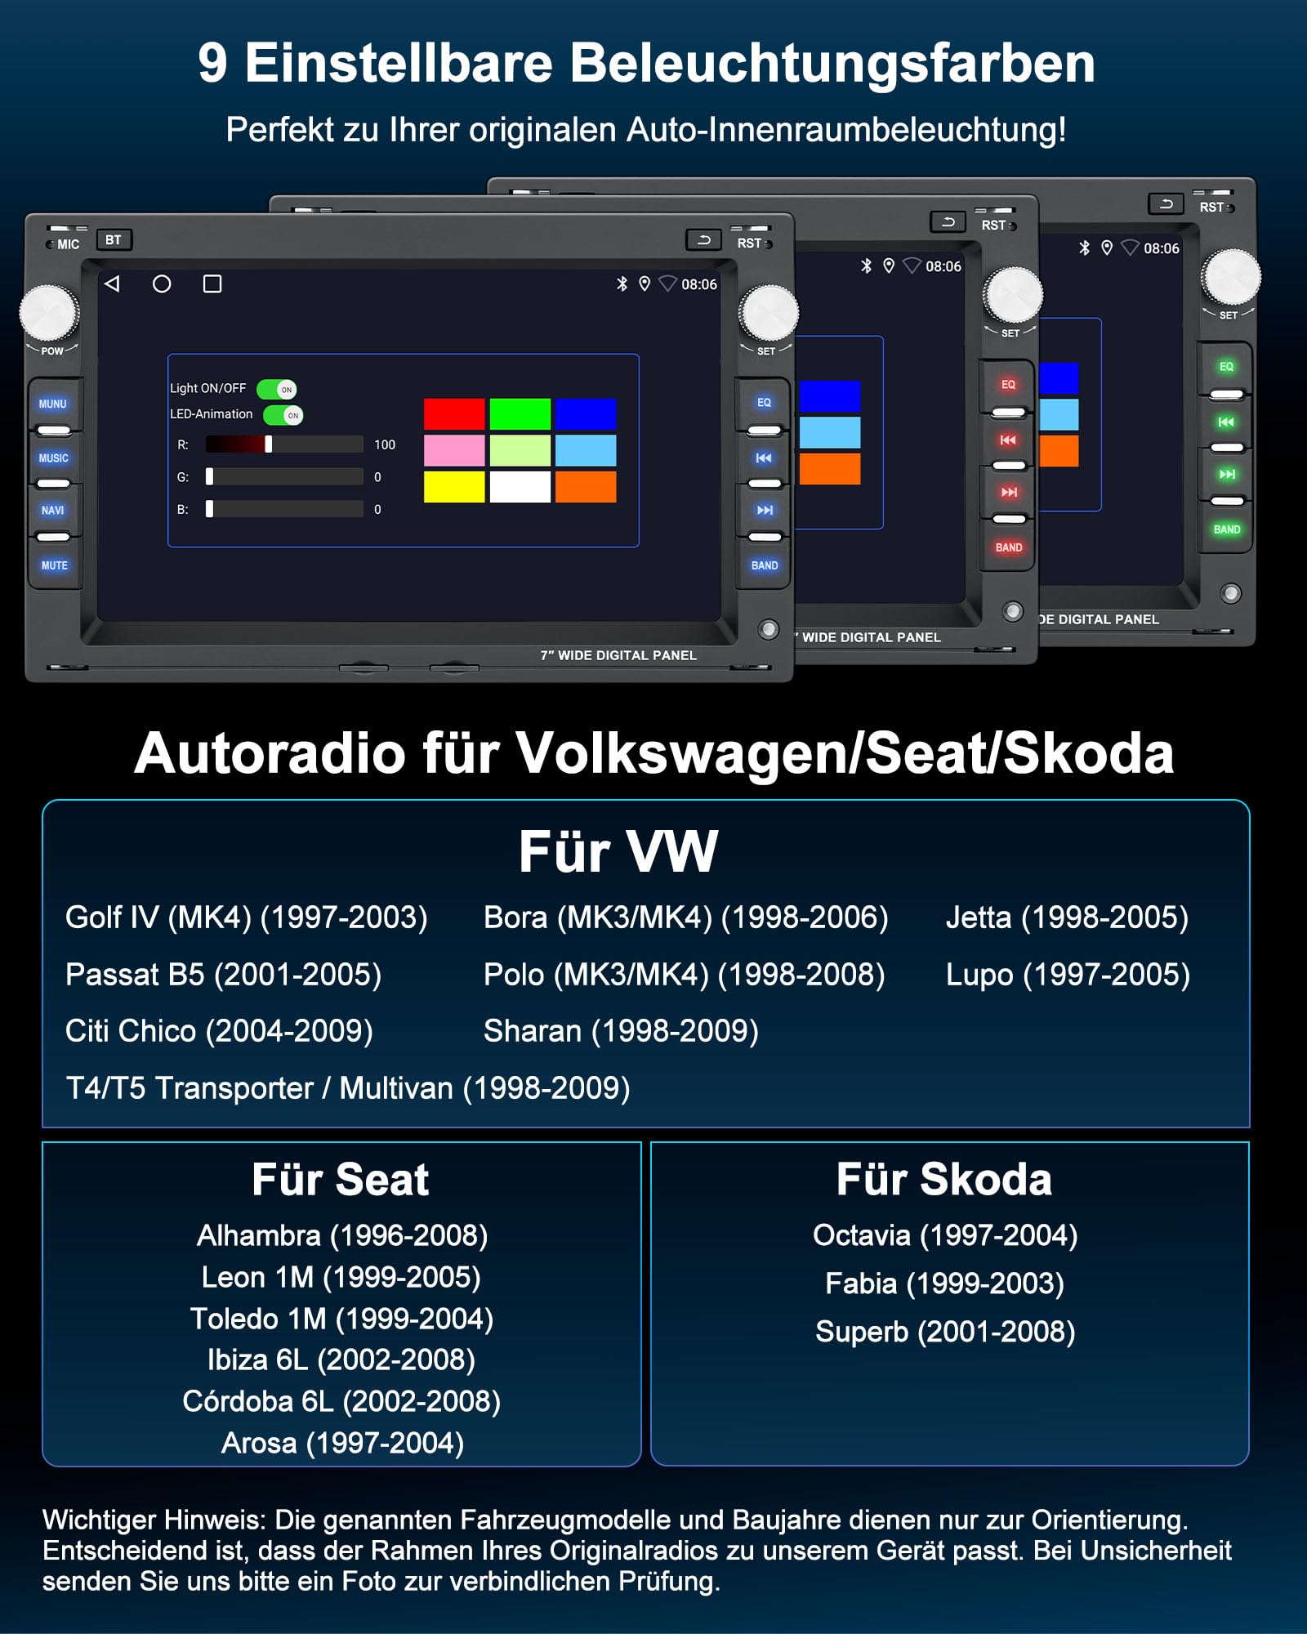The image size is (1307, 1634).
Task: Hit the red previous-track button on the middle unit
Action: (1008, 440)
